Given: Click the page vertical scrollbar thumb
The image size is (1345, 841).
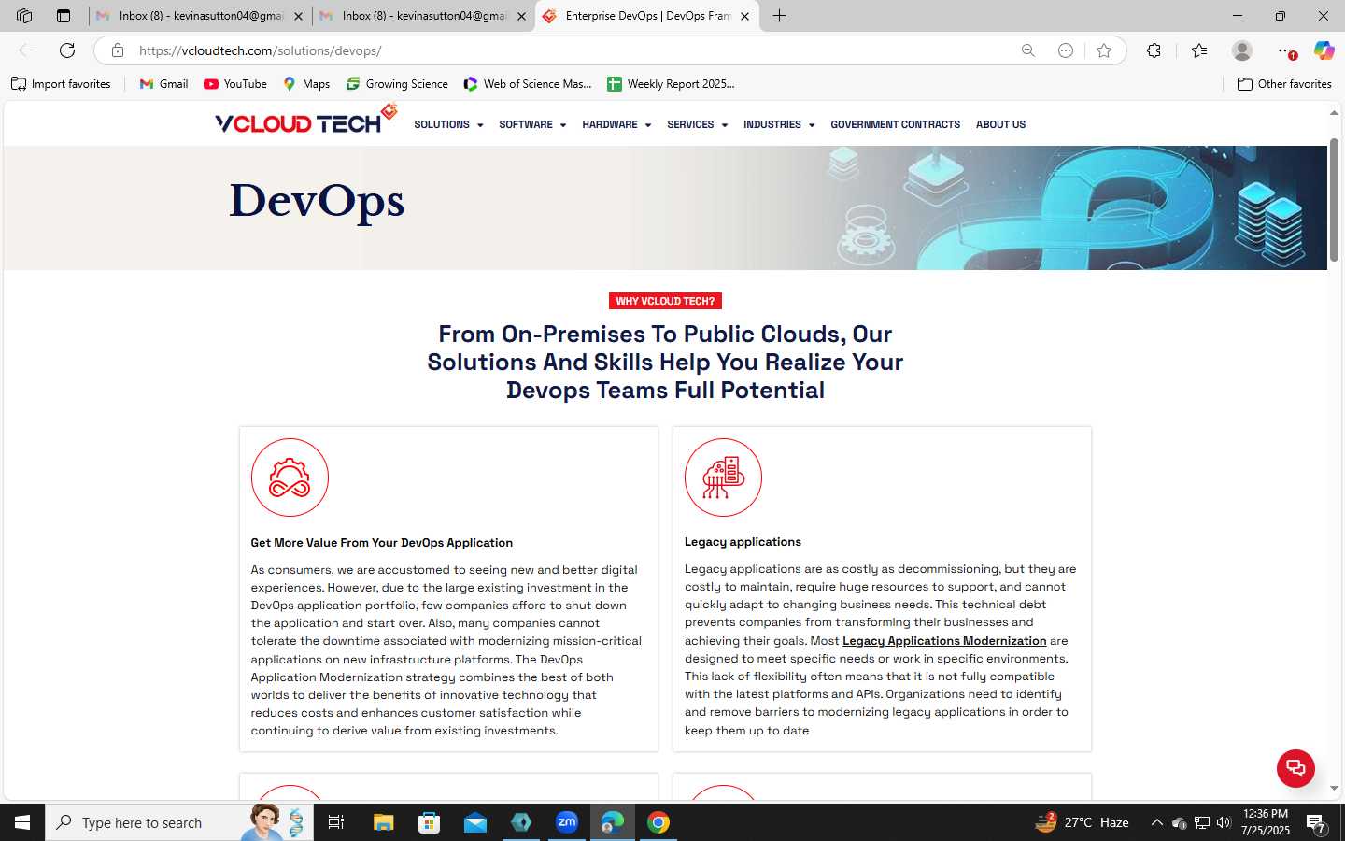Looking at the screenshot, I should click(1335, 199).
